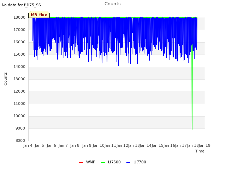Click the 'Jan 13' x-axis label
Viewport: 226px width, 169px height.
click(134, 145)
